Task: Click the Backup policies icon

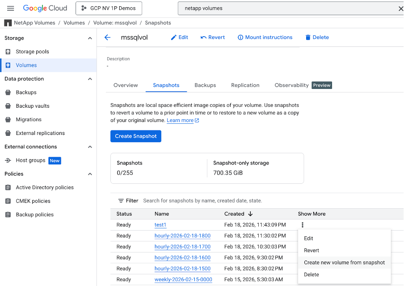Action: (x=8, y=214)
